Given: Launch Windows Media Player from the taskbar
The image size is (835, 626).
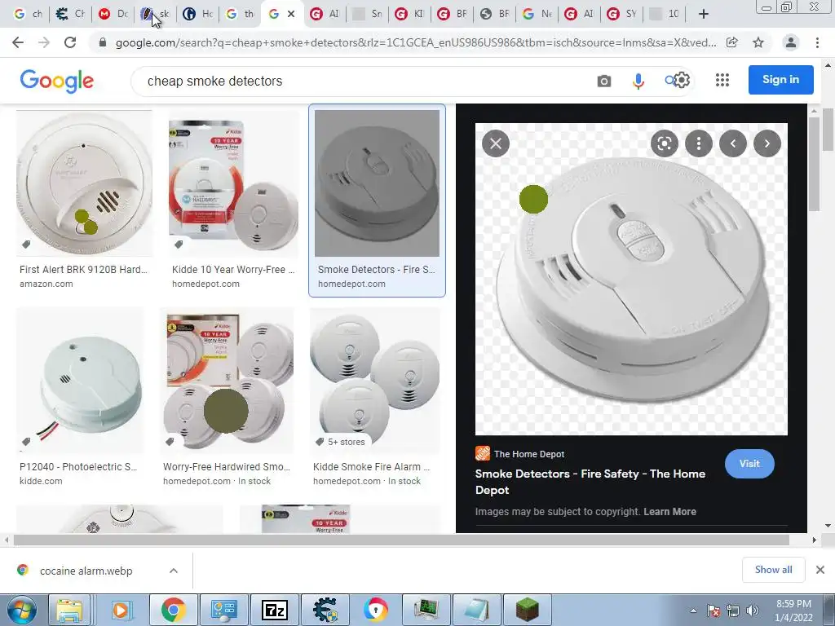Looking at the screenshot, I should [121, 610].
